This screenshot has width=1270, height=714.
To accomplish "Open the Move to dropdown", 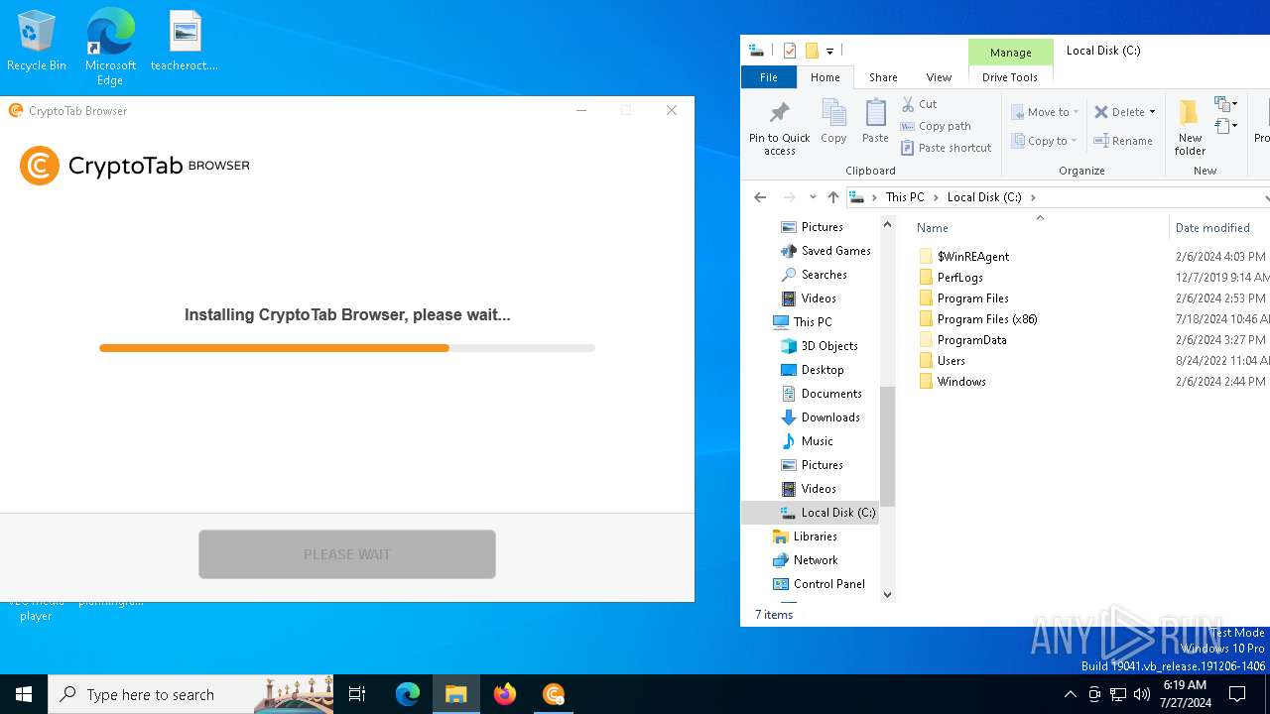I will point(1045,112).
